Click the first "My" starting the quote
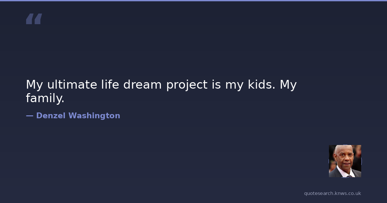This screenshot has height=203, width=387. [x=35, y=85]
